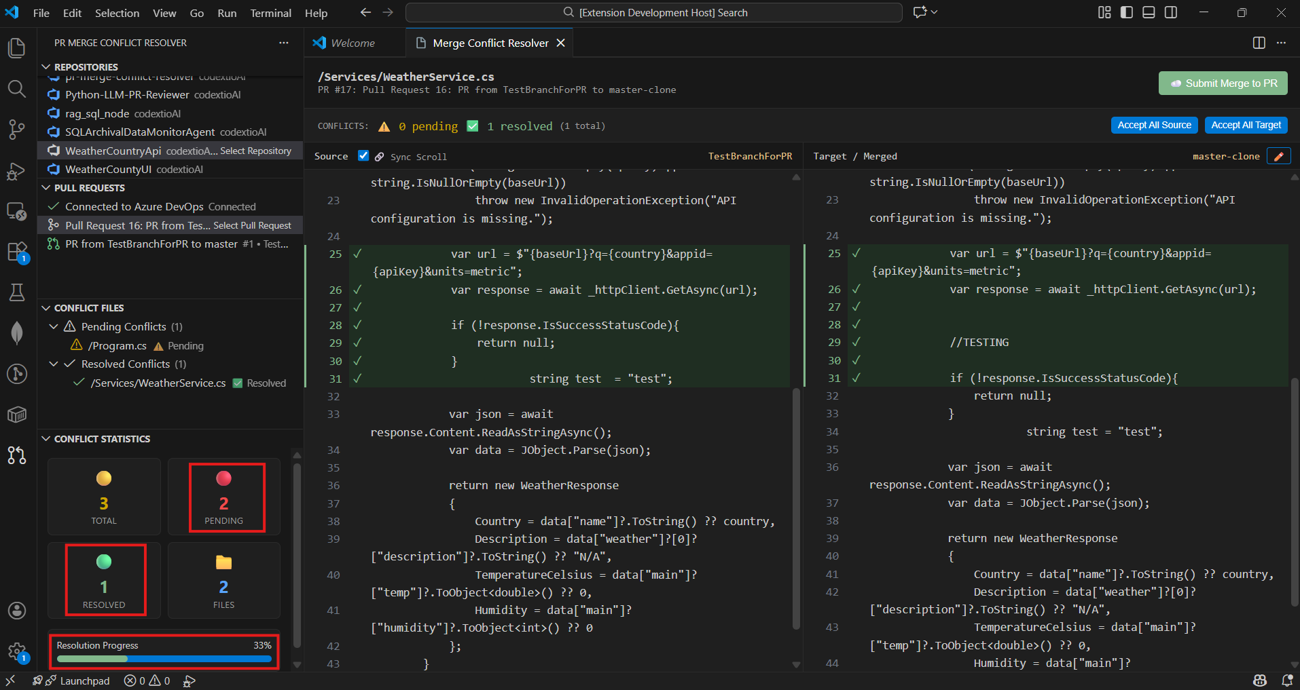Select Pull Request 16 entry
1300x690 pixels.
click(170, 225)
